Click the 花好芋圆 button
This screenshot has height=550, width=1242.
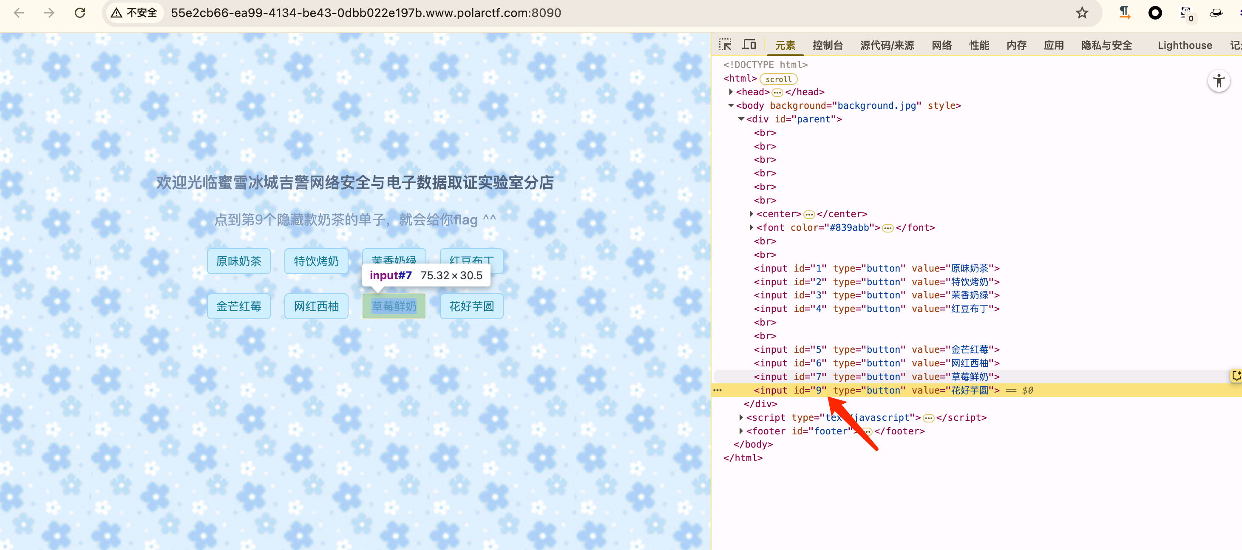point(471,306)
